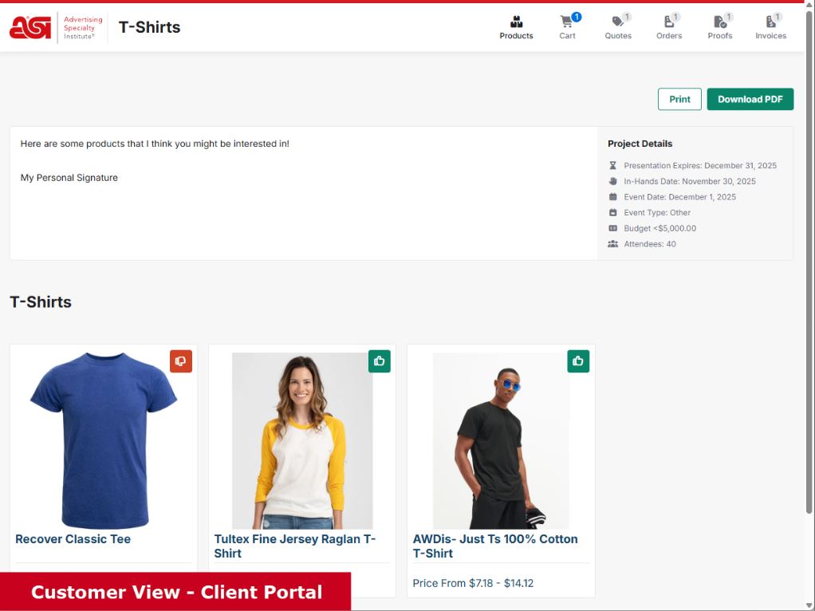Image resolution: width=815 pixels, height=611 pixels.
Task: Click the blue Recover tee product image
Action: [x=103, y=440]
